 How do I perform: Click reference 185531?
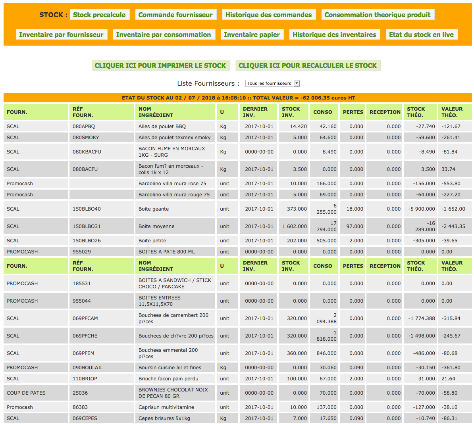pos(82,284)
